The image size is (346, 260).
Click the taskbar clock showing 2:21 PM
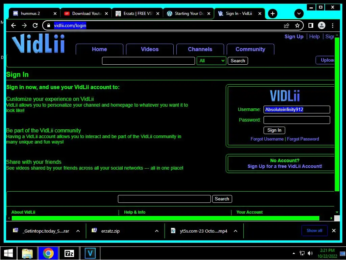pos(327,253)
